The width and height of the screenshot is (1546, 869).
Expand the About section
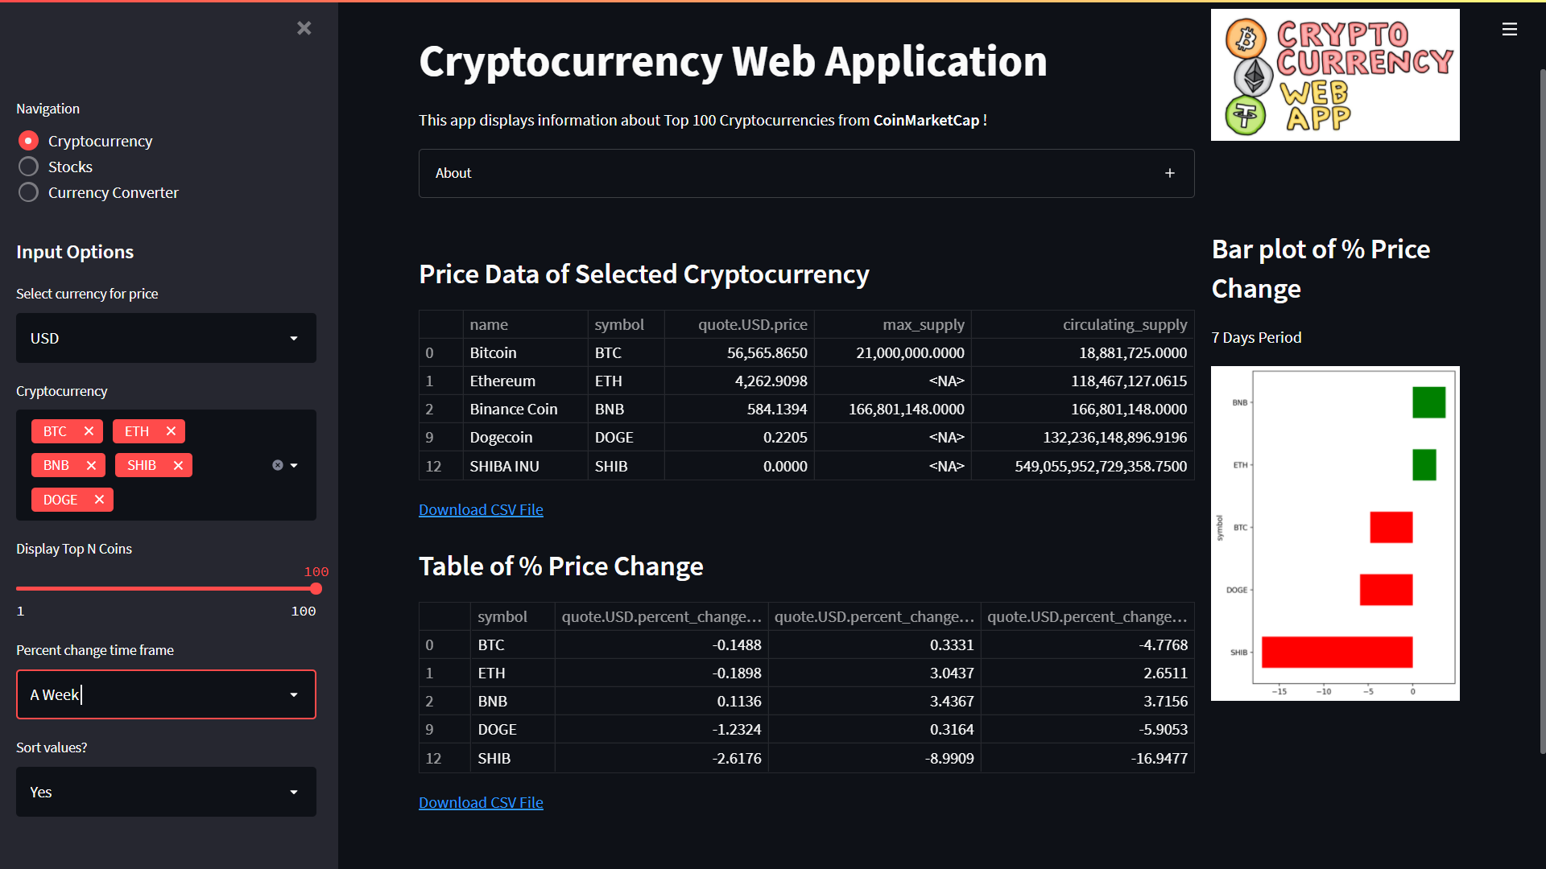[453, 173]
